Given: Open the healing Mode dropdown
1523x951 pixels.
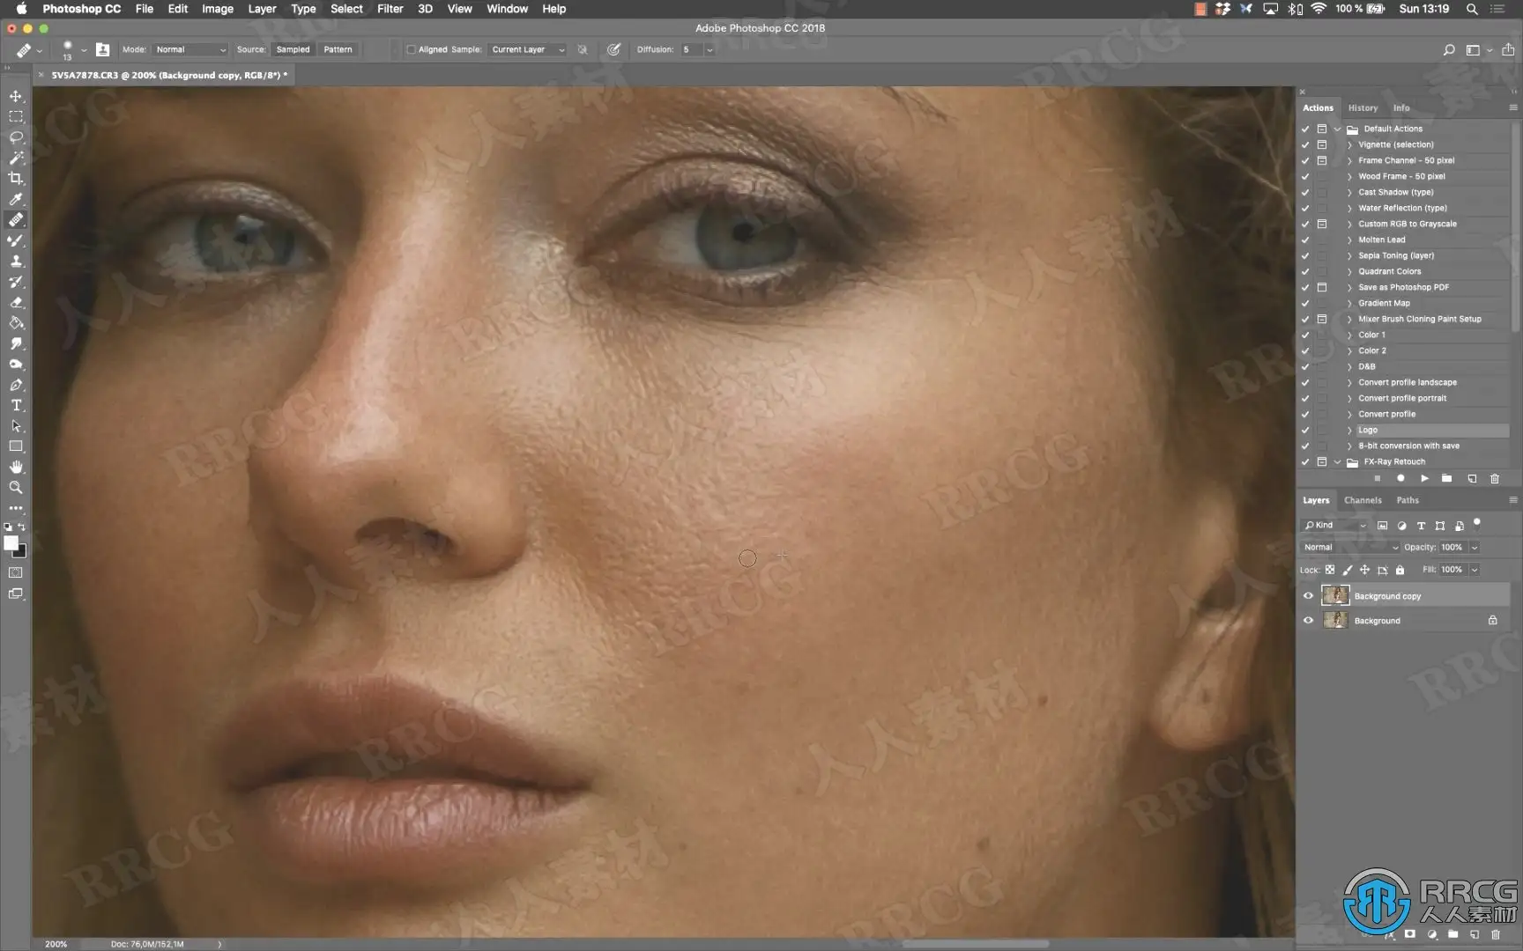Looking at the screenshot, I should (x=190, y=50).
